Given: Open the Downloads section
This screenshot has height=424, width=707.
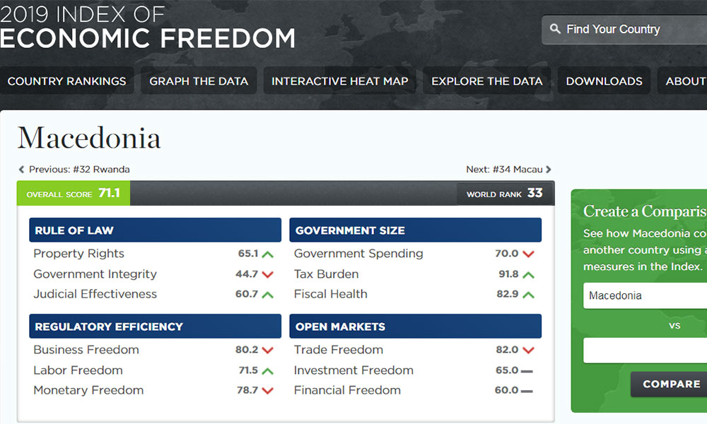Looking at the screenshot, I should tap(604, 81).
